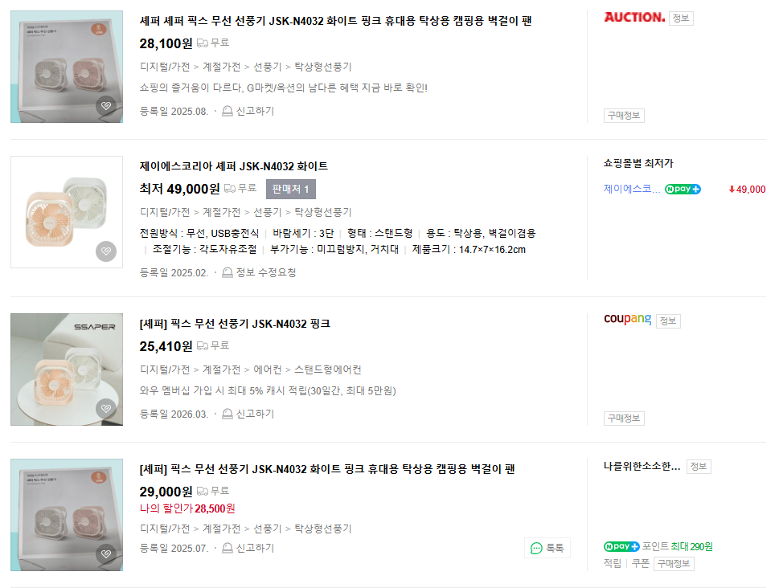This screenshot has width=779, height=588.
Task: Click 신고하기 siren icon in Auction listing
Action: click(x=228, y=112)
